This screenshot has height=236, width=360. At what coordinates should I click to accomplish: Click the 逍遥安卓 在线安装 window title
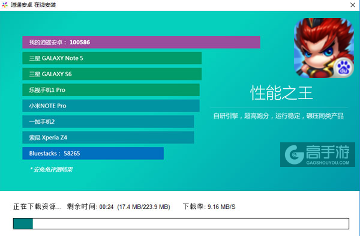(33, 5)
